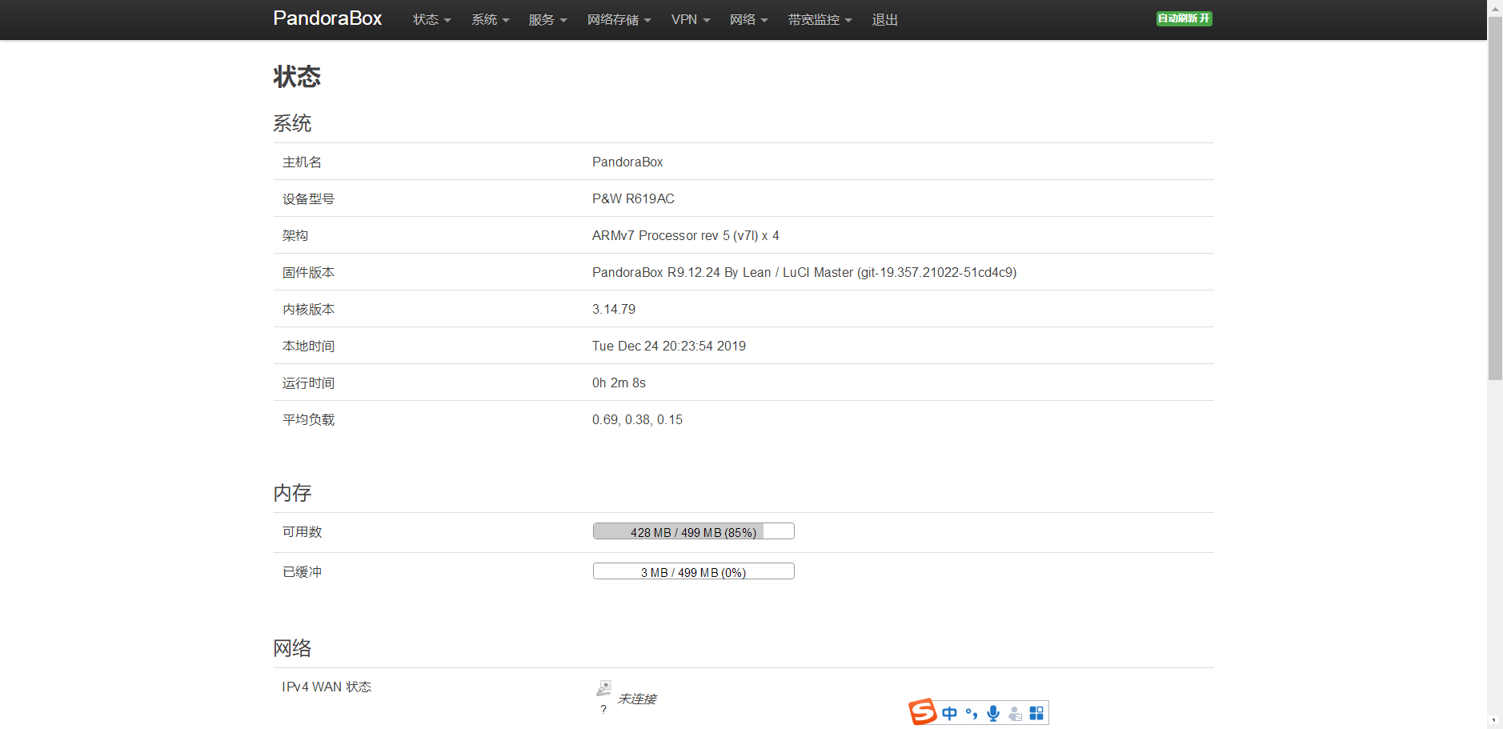Open the 网络存储 menu
1503x729 pixels.
619,20
